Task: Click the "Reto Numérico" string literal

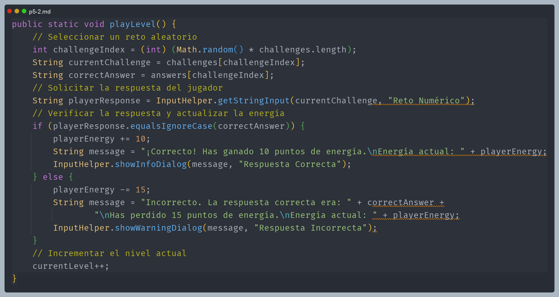Action: 426,101
